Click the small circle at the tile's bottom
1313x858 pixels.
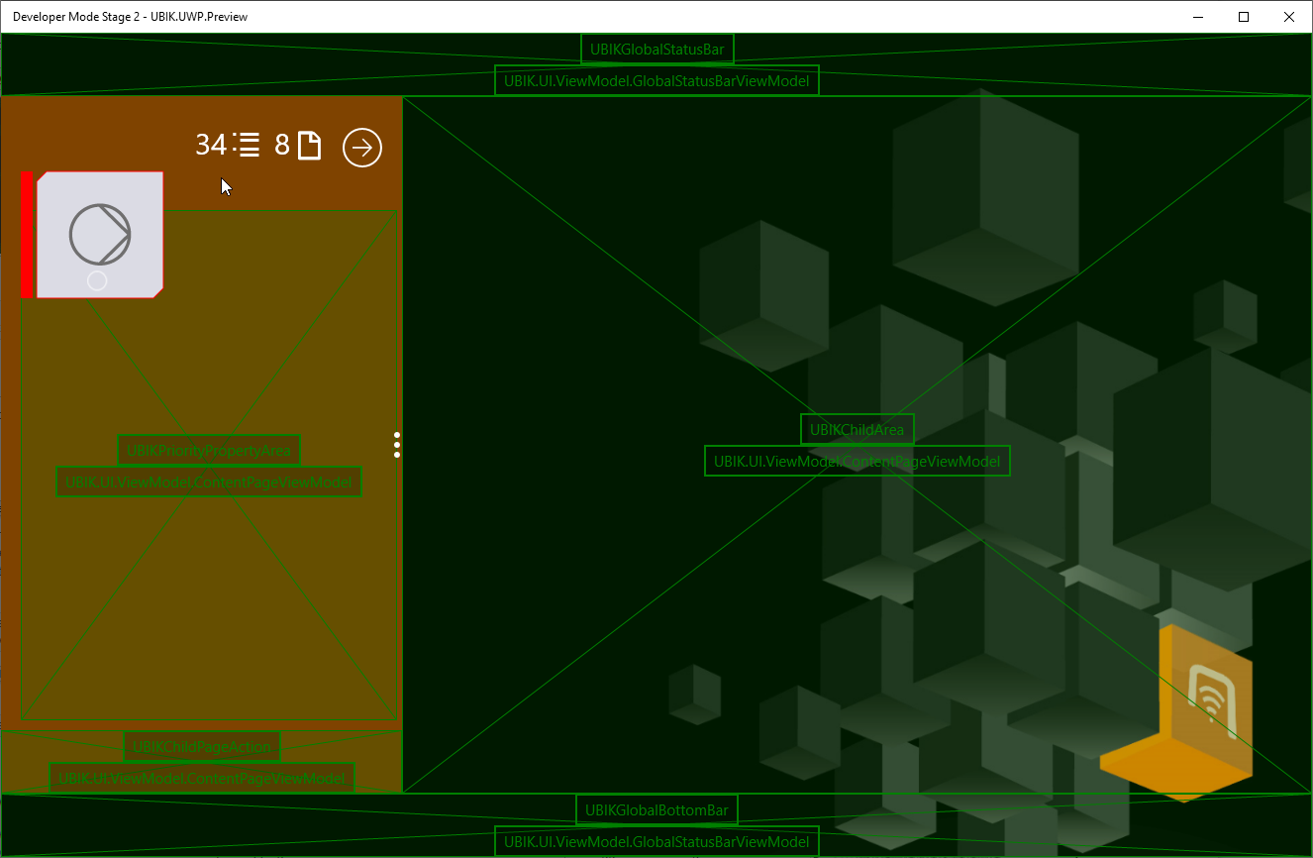click(97, 281)
